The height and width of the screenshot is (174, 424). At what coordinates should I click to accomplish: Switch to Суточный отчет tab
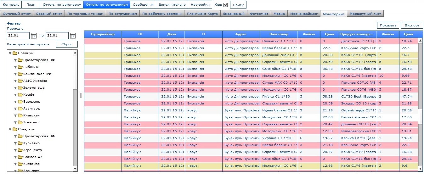(x=17, y=14)
